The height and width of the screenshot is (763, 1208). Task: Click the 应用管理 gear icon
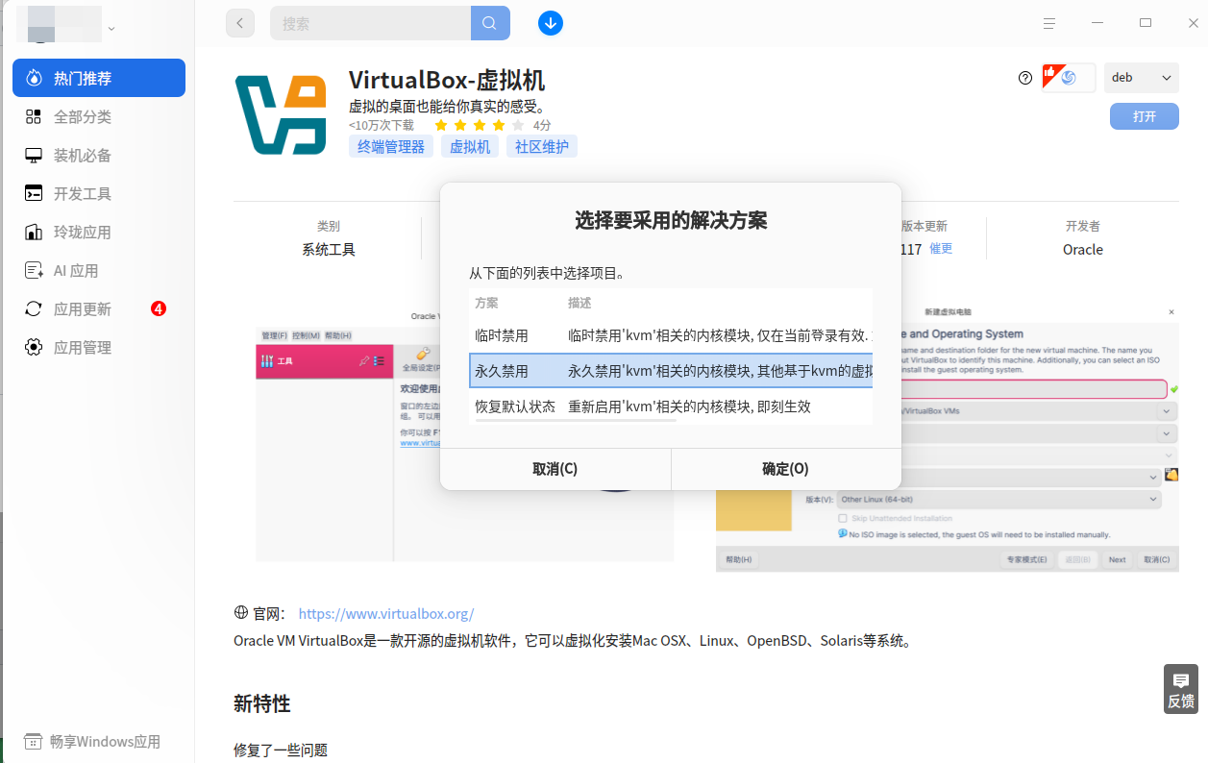(34, 347)
